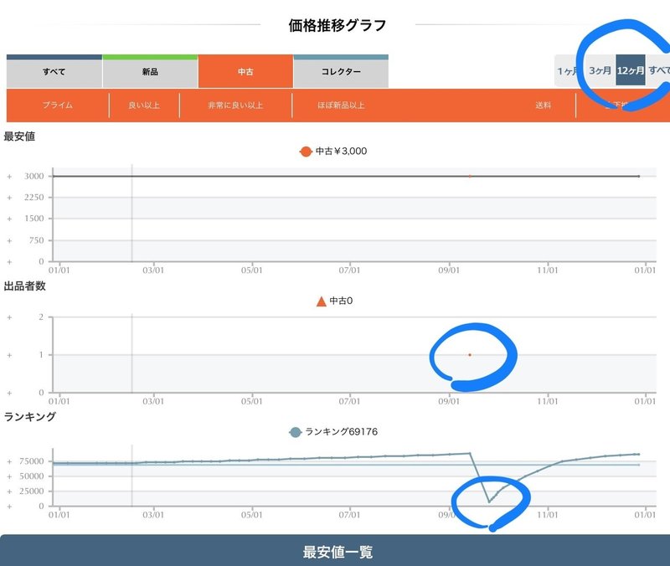
Task: Enable the ほぼ新品以上 condition filter
Action: pyautogui.click(x=343, y=105)
